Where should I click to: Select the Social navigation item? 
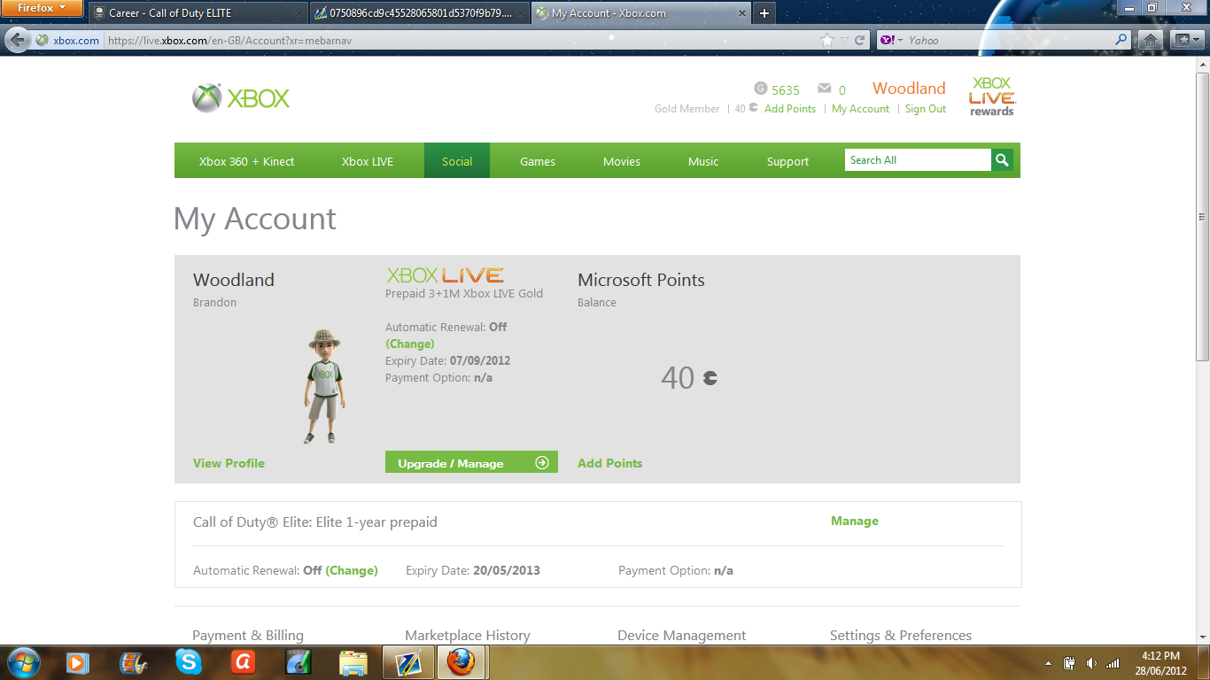point(457,161)
